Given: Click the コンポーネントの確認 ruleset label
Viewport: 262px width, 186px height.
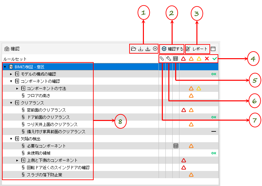Looking at the screenshot, I should (40, 81).
